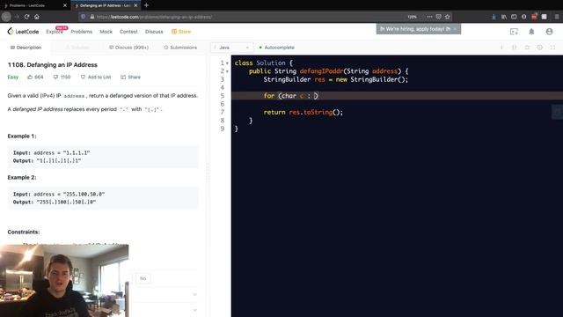
Task: Toggle the Firefox sidebar icon
Action: pos(514,17)
